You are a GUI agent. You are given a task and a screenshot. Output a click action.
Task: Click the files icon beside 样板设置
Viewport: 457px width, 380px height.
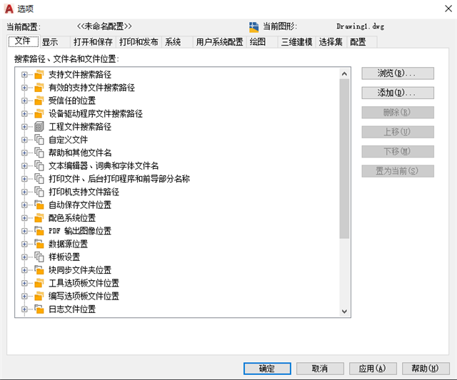coord(39,257)
